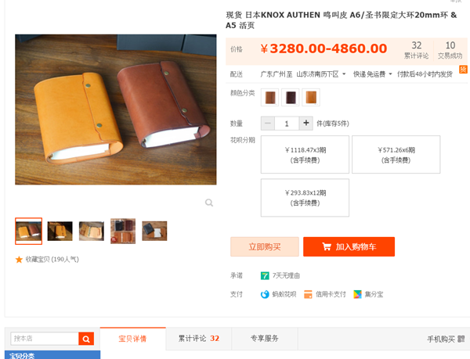Image resolution: width=470 pixels, height=359 pixels.
Task: Click the orange add to cart button
Action: point(349,246)
